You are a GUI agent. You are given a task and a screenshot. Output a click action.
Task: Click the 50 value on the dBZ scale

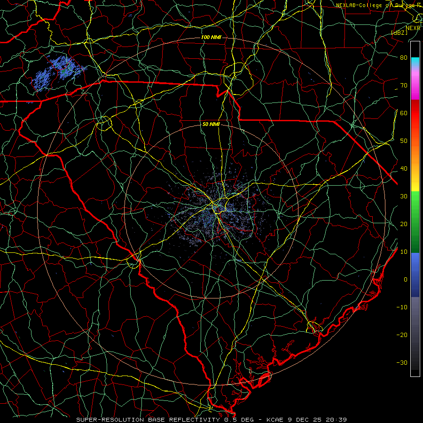pos(404,141)
